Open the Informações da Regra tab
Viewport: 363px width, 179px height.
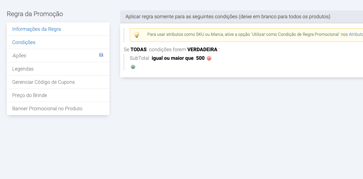tap(37, 29)
